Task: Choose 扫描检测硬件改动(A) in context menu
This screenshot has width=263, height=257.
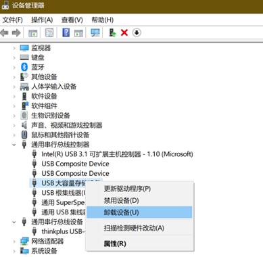Action: click(140, 228)
